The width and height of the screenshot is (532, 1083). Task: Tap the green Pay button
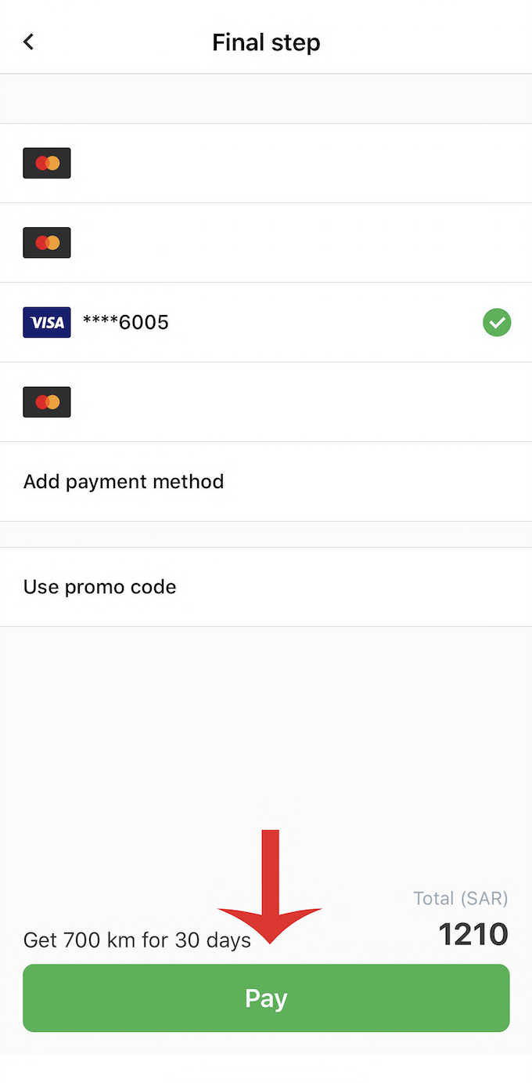tap(266, 998)
